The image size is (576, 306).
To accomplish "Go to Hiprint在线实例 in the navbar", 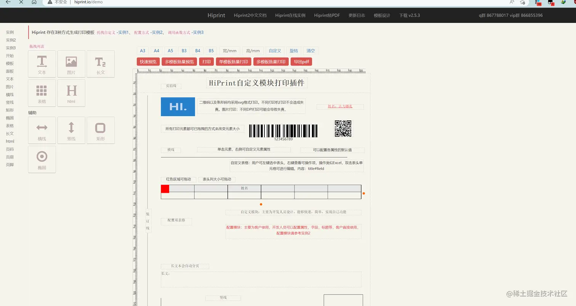I will coord(290,15).
